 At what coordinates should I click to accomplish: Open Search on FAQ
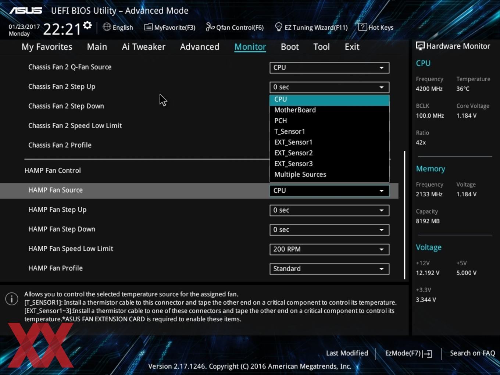pyautogui.click(x=472, y=353)
